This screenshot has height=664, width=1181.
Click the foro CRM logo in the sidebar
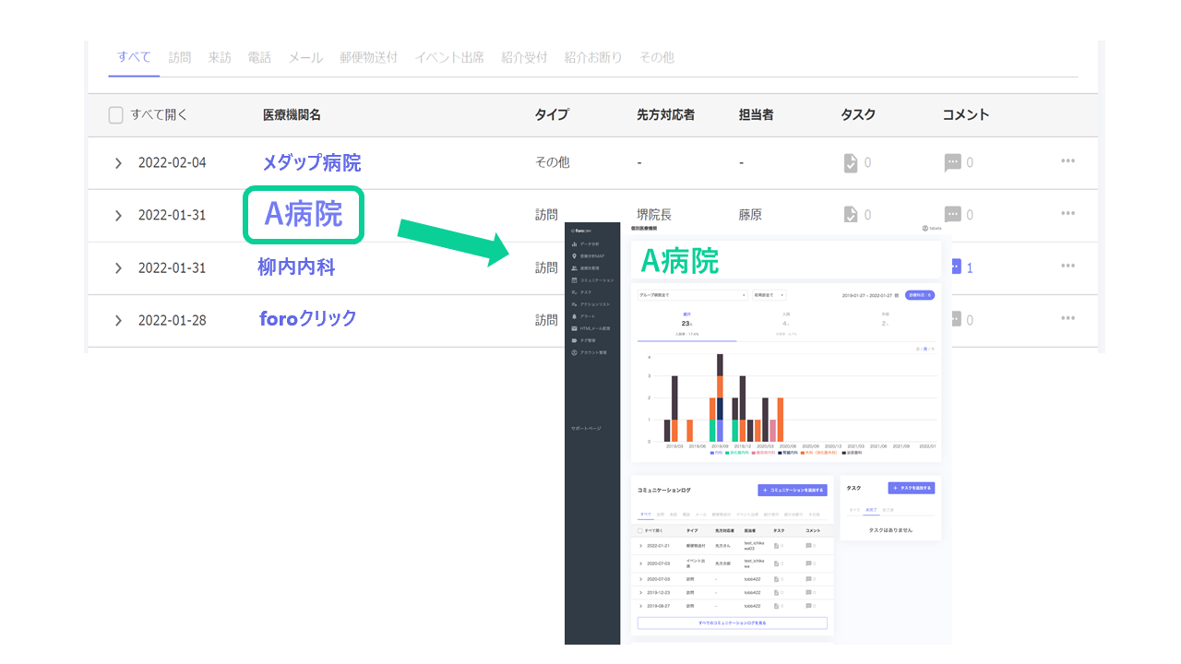pyautogui.click(x=582, y=230)
